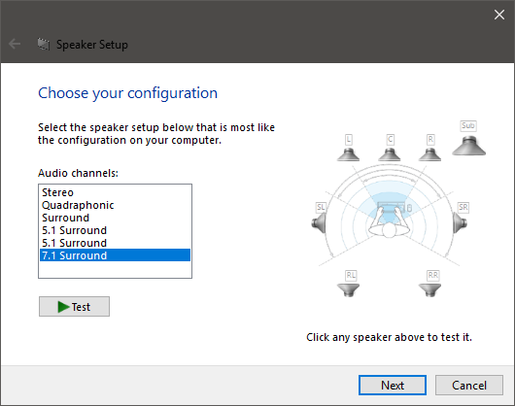Go back using the arrow button
The image size is (515, 406).
click(x=15, y=44)
